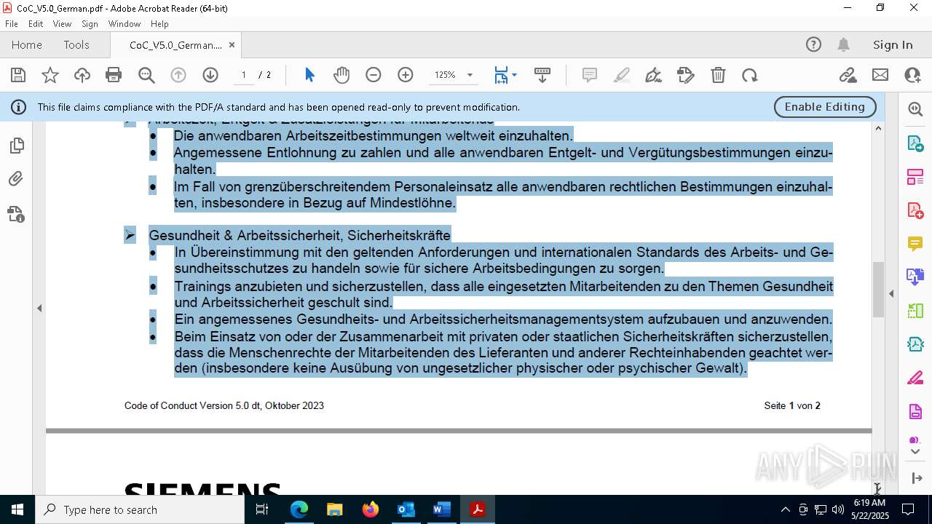932x524 pixels.
Task: Open the attachments paperclip panel
Action: pos(16,179)
